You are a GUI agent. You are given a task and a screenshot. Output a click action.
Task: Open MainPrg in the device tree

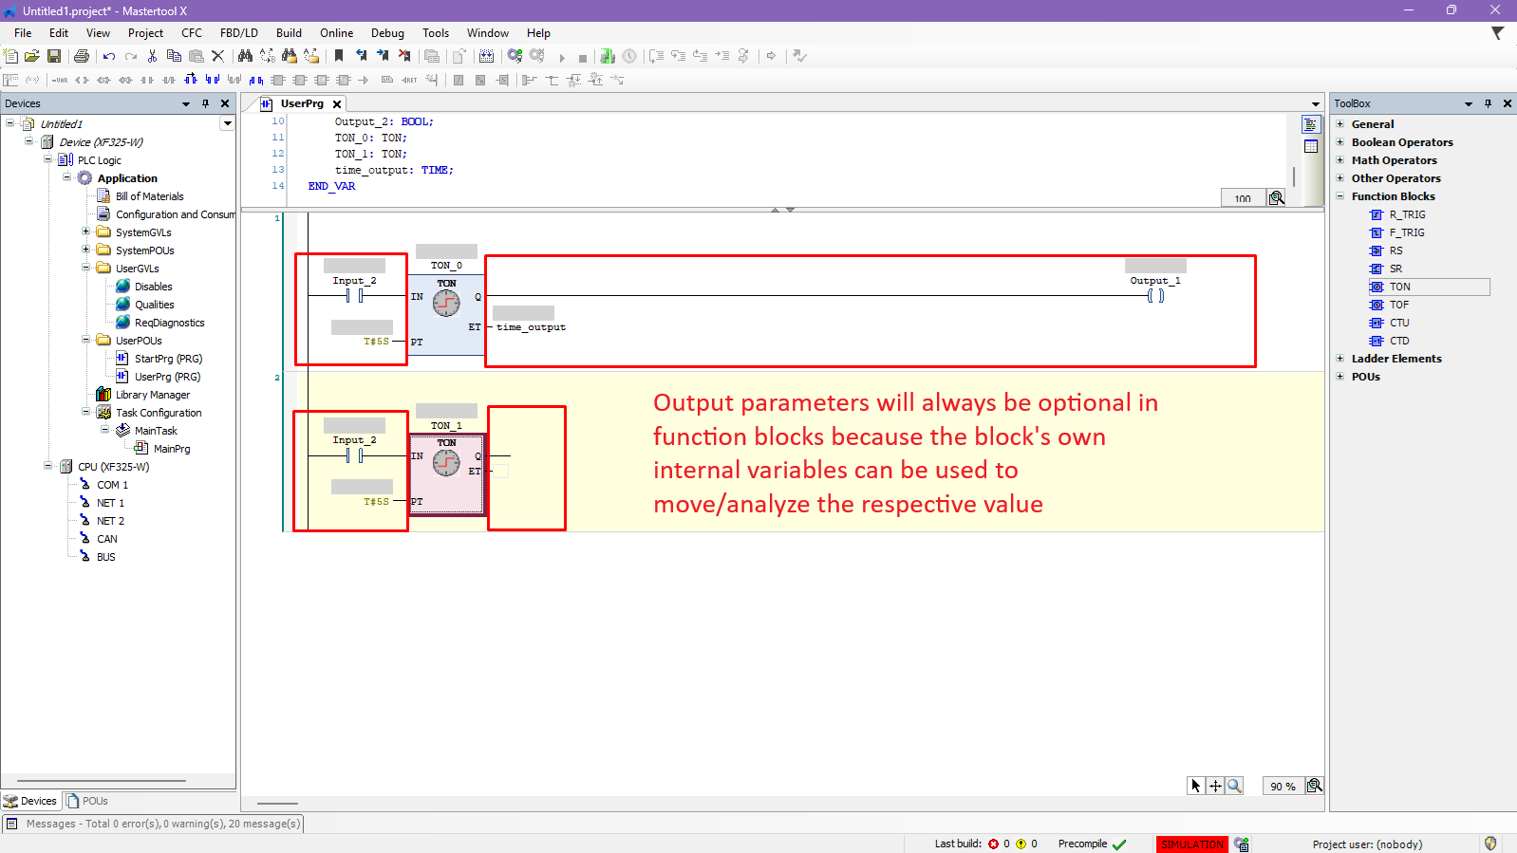pyautogui.click(x=171, y=449)
